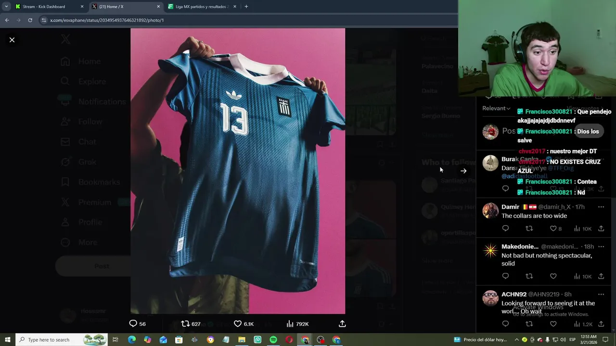Show hidden system tray icons
This screenshot has width=616, height=346.
click(x=517, y=340)
